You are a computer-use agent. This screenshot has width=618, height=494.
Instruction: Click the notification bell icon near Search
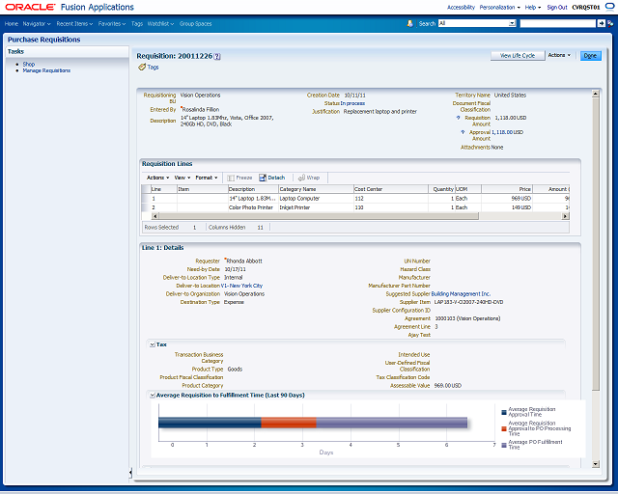pyautogui.click(x=409, y=23)
